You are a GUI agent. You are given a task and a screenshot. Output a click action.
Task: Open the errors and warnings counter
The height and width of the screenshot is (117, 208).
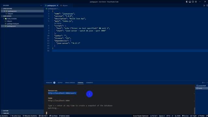coord(43,116)
